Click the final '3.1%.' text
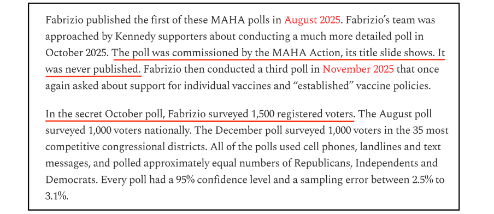The width and height of the screenshot is (494, 214). (x=57, y=196)
